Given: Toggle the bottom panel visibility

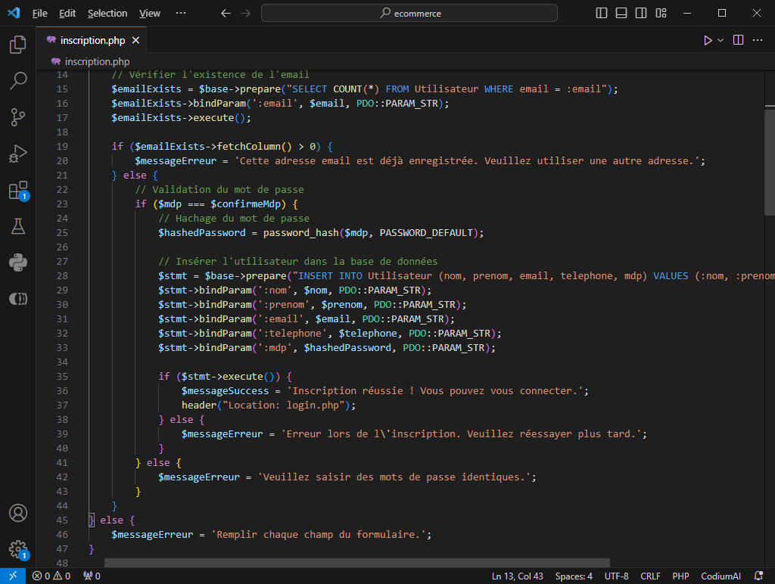Looking at the screenshot, I should (x=622, y=13).
